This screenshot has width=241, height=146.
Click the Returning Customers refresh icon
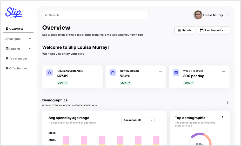tap(49, 73)
